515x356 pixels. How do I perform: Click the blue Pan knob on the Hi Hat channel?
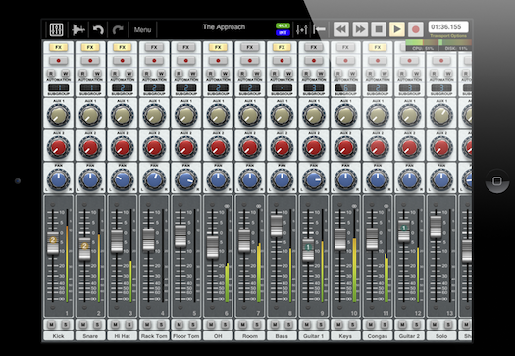click(x=123, y=179)
